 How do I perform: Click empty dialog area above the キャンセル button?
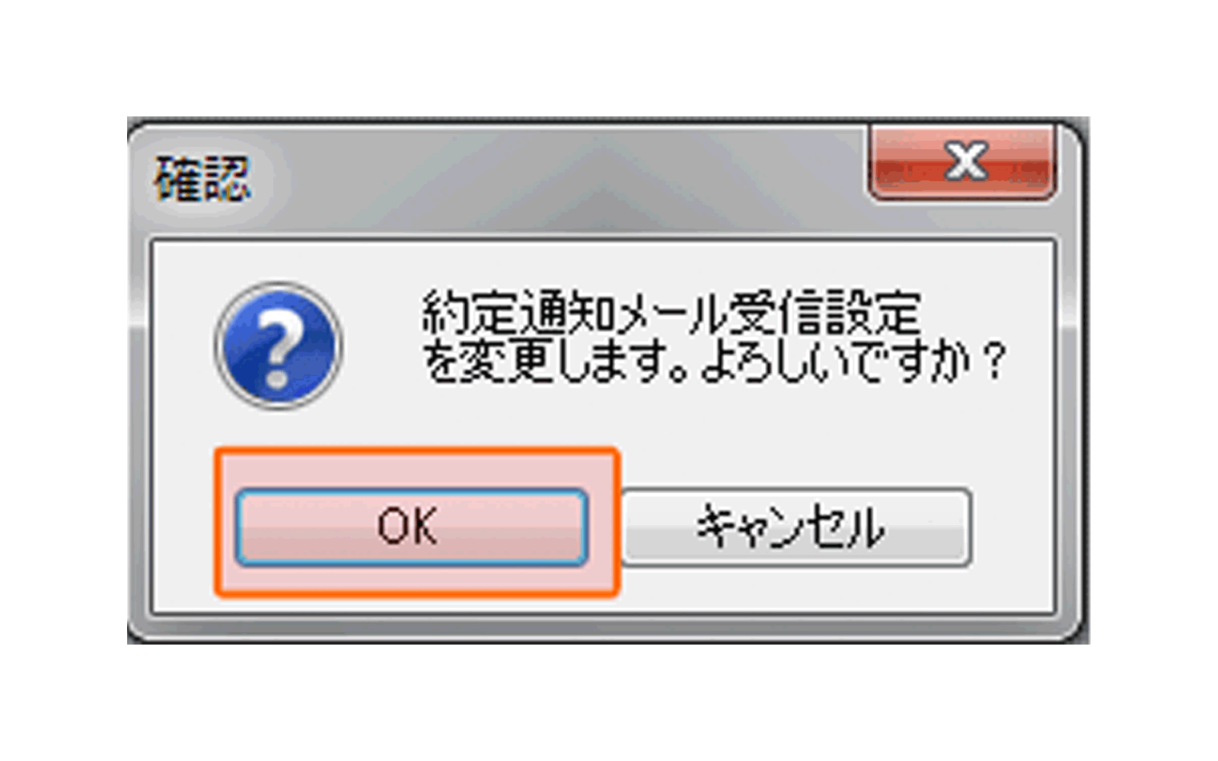point(796,449)
